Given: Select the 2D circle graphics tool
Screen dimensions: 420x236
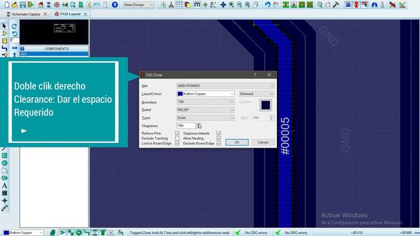Looking at the screenshot, I should [x=5, y=163].
